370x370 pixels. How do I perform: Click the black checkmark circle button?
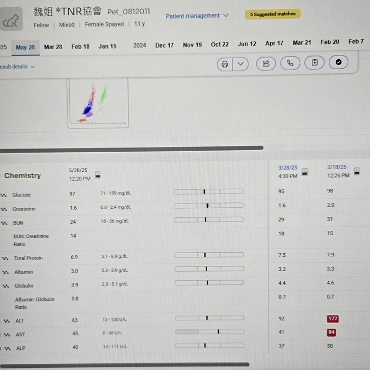[339, 63]
